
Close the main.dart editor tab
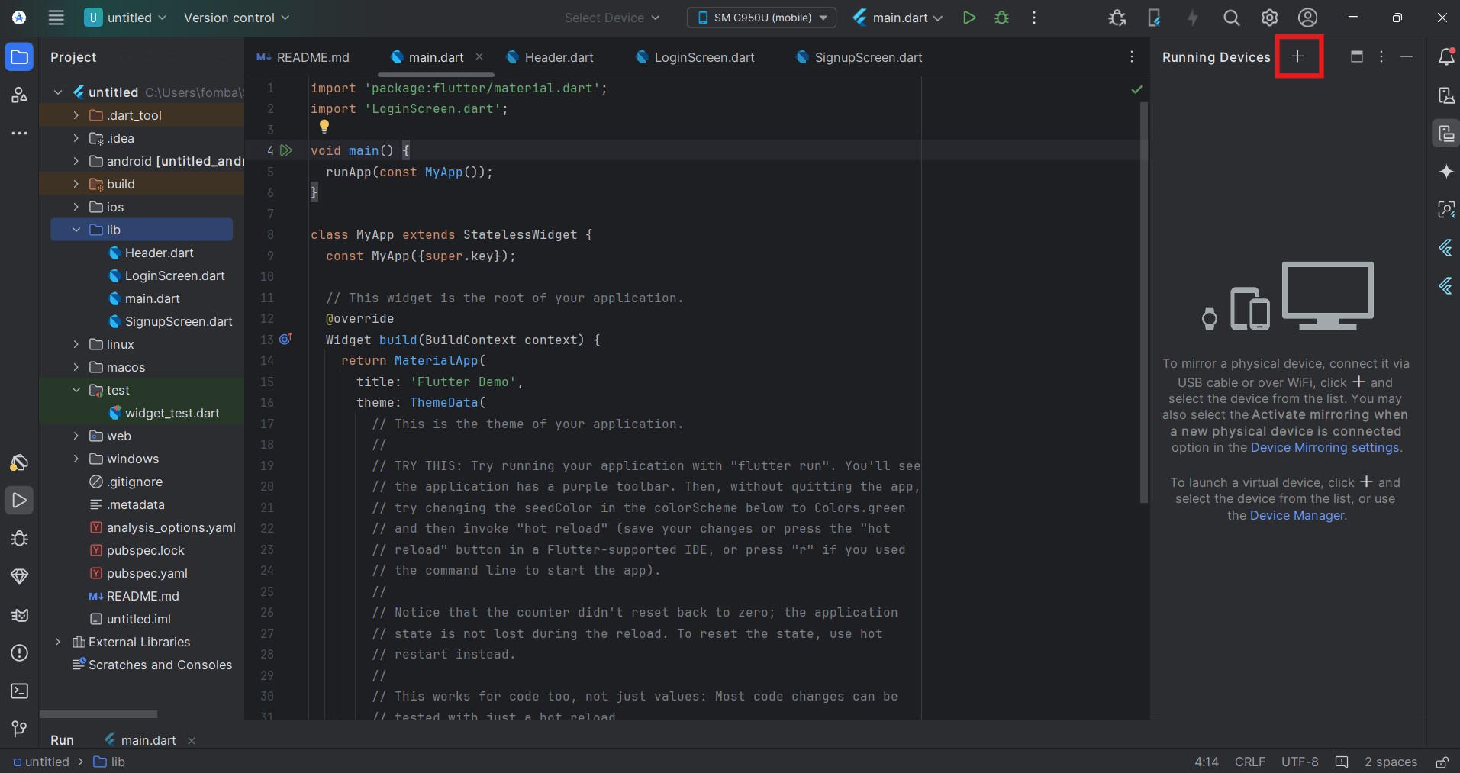click(479, 56)
